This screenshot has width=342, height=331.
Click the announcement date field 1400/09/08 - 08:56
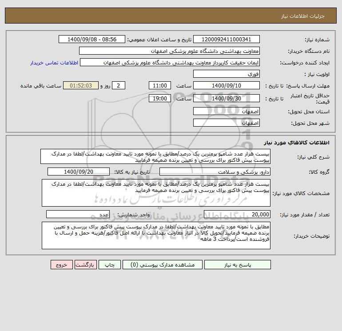coord(92,39)
